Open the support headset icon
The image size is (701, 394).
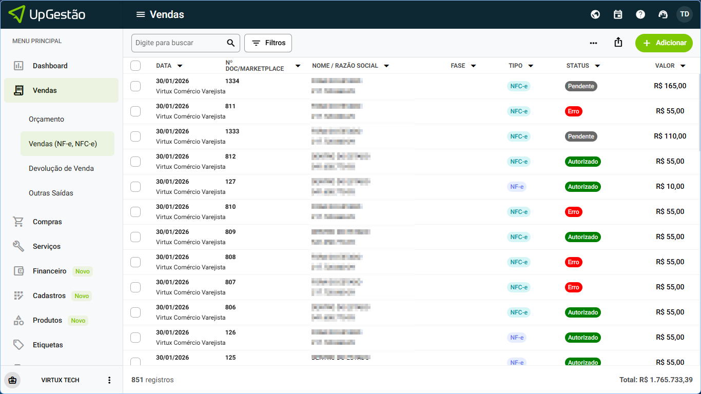tap(663, 14)
